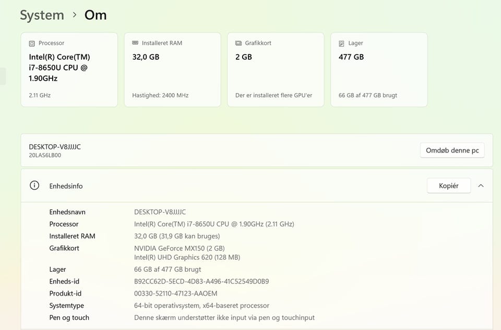Open the Processor summary card

(69, 69)
